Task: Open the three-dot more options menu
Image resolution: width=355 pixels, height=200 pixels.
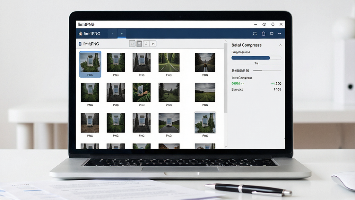Action: (x=280, y=34)
